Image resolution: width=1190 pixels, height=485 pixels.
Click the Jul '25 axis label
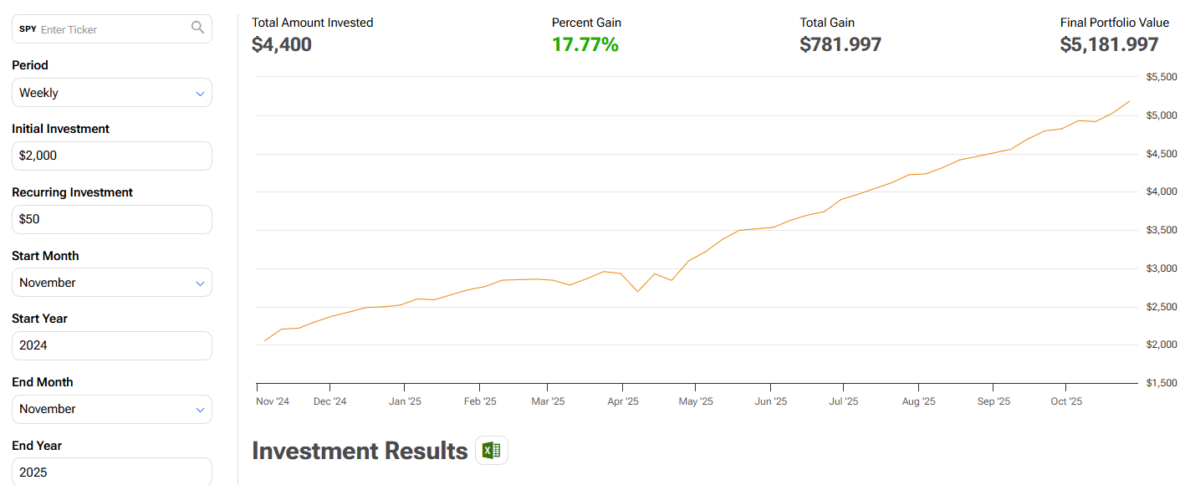[x=843, y=401]
